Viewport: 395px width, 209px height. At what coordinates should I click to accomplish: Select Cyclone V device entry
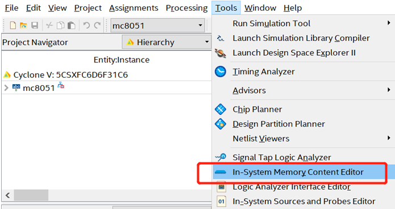(70, 75)
